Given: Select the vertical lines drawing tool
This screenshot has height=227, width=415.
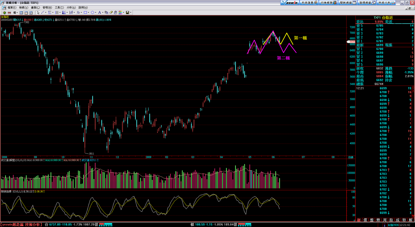Looking at the screenshot, I should pyautogui.click(x=57, y=12).
